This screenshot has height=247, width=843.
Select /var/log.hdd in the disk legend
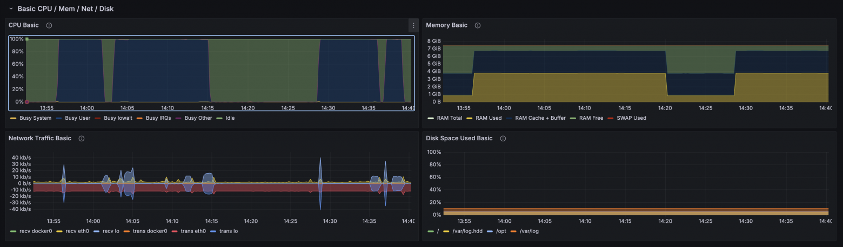point(461,231)
